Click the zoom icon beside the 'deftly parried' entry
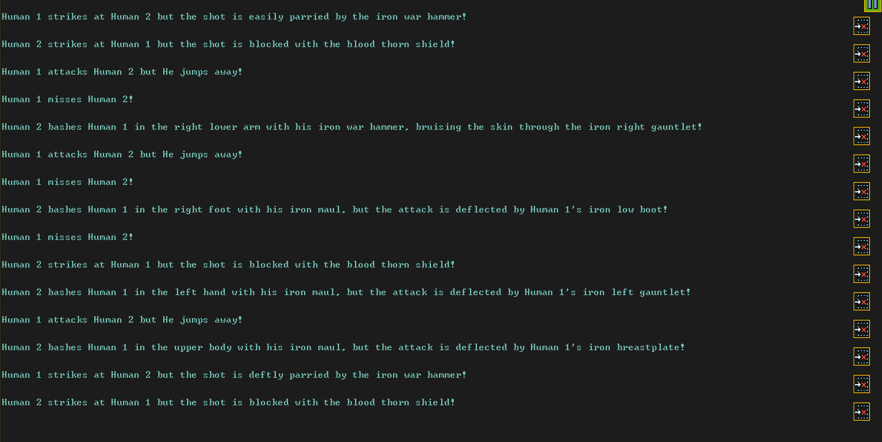882x442 pixels. tap(861, 385)
